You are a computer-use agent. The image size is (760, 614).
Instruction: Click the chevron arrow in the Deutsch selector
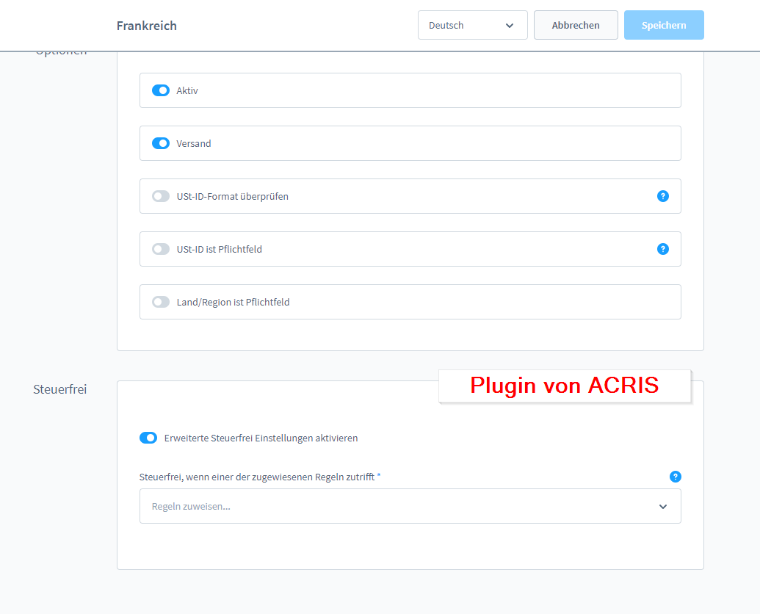pyautogui.click(x=510, y=25)
